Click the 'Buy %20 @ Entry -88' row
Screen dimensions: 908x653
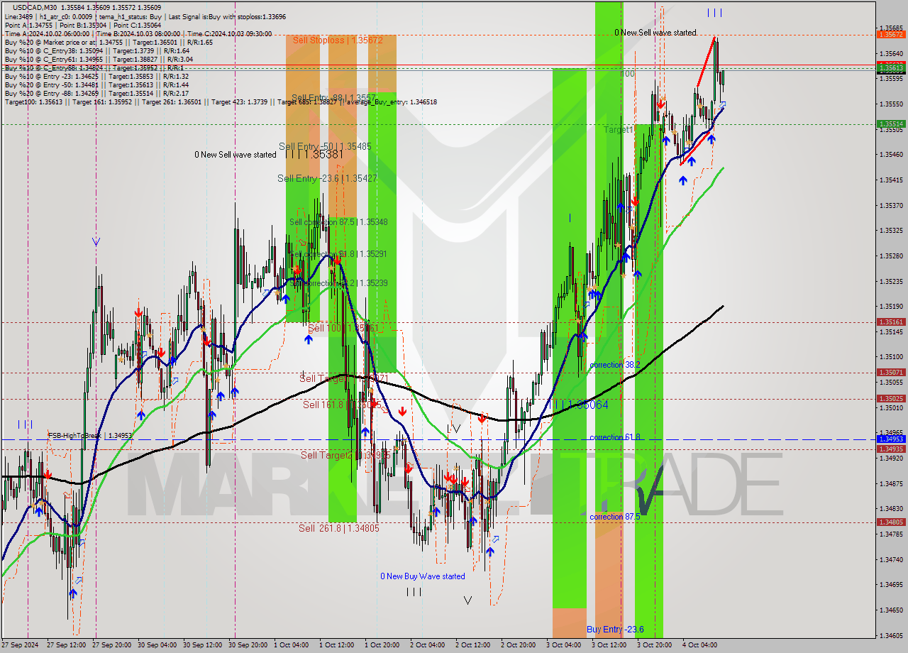[x=96, y=93]
